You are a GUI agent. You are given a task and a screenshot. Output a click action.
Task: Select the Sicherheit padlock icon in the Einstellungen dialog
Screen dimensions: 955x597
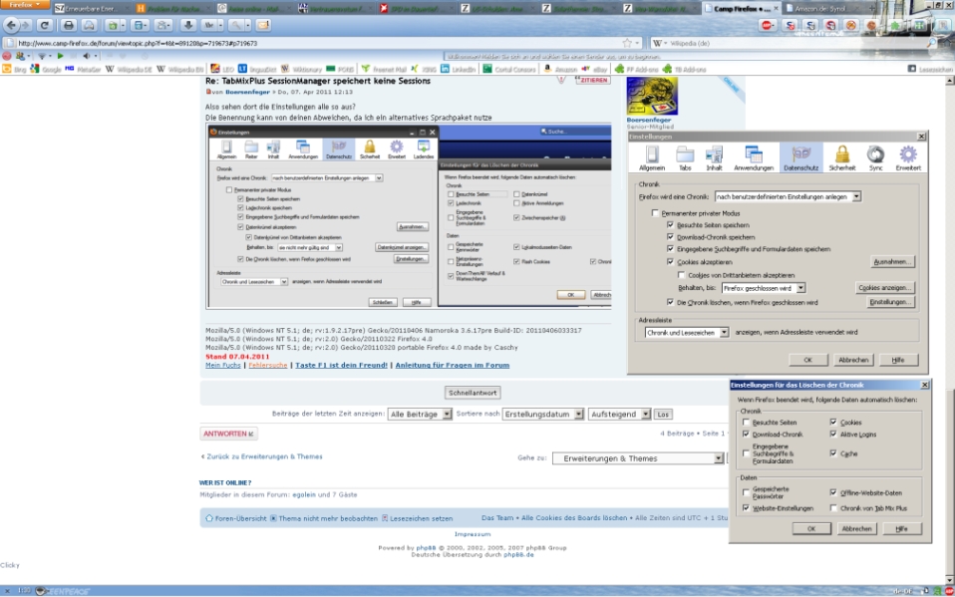click(x=841, y=157)
